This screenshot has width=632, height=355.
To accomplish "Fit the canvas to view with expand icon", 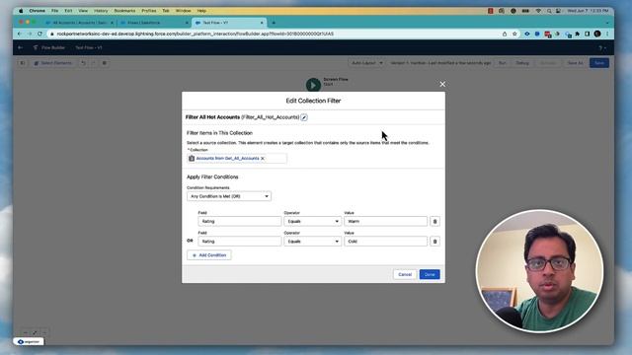I will 35,332.
